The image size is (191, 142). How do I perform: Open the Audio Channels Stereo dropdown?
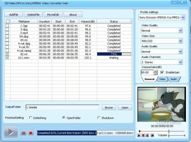(181, 62)
